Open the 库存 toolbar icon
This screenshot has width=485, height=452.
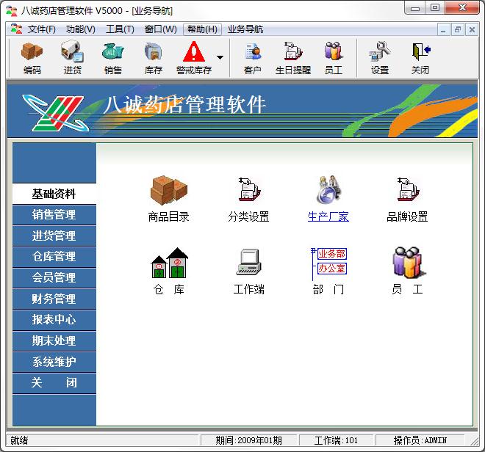tap(154, 58)
